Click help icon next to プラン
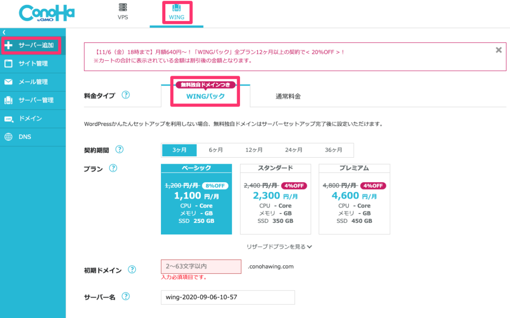The height and width of the screenshot is (318, 510). (113, 168)
